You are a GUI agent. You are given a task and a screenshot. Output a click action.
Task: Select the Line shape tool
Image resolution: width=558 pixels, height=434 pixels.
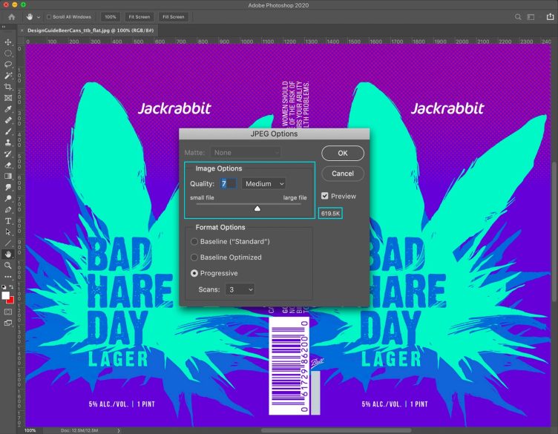pyautogui.click(x=8, y=243)
